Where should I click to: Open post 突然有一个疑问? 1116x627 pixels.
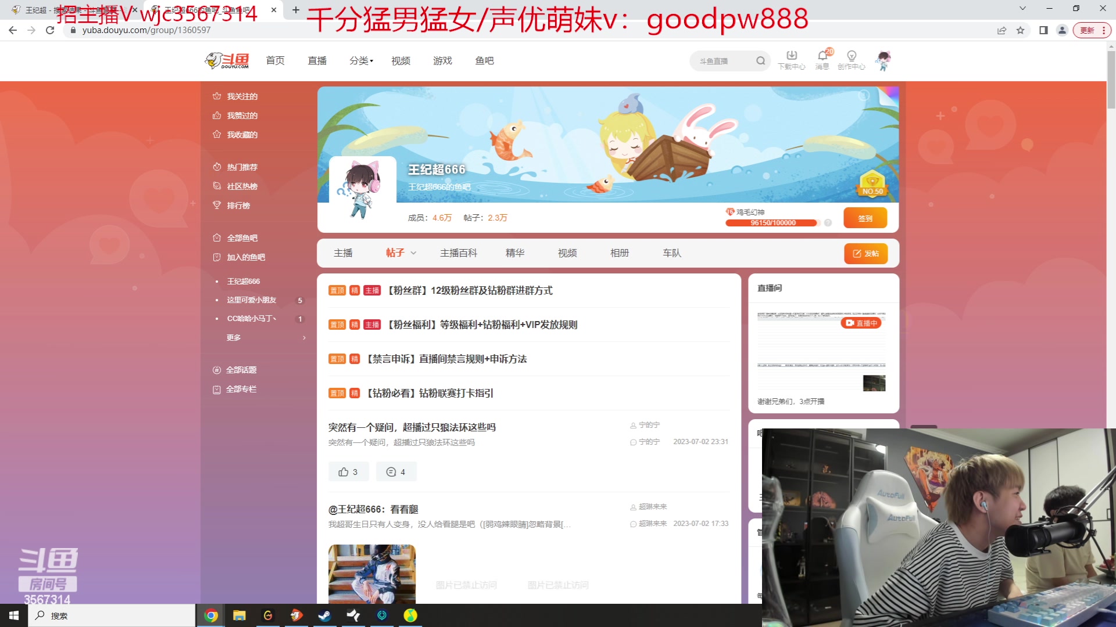click(412, 427)
